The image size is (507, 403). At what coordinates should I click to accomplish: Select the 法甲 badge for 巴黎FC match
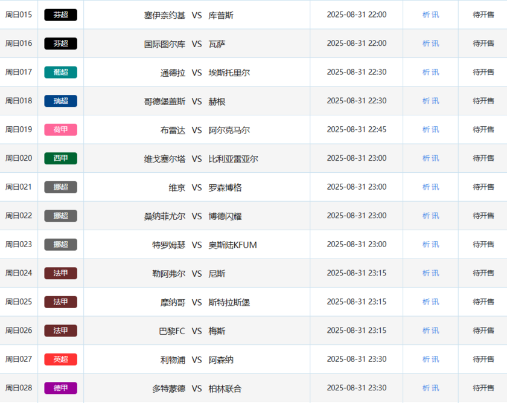click(60, 330)
